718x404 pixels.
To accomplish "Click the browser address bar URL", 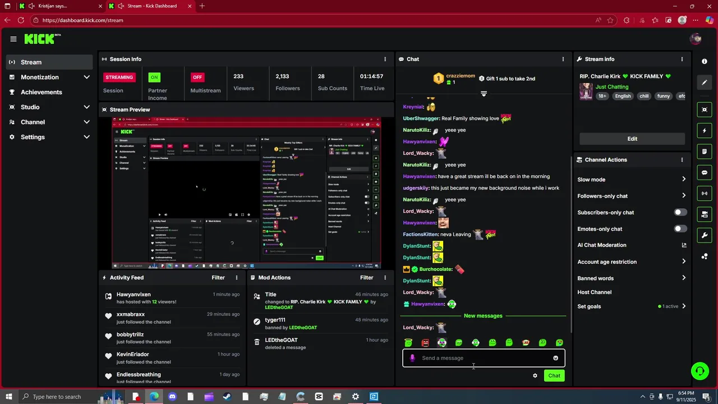I will (82, 20).
